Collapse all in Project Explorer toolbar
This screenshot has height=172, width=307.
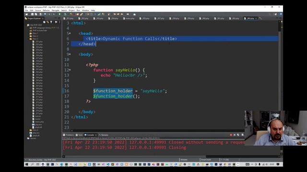[x=44, y=22]
